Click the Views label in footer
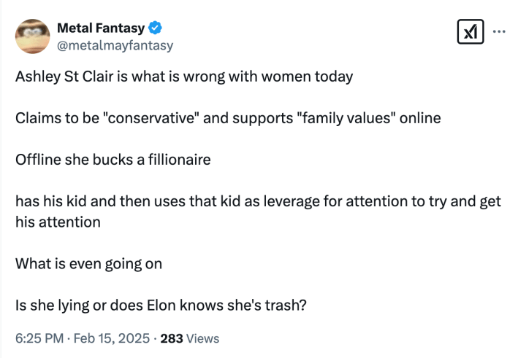Screen dimensions: 518x358 click(x=203, y=338)
